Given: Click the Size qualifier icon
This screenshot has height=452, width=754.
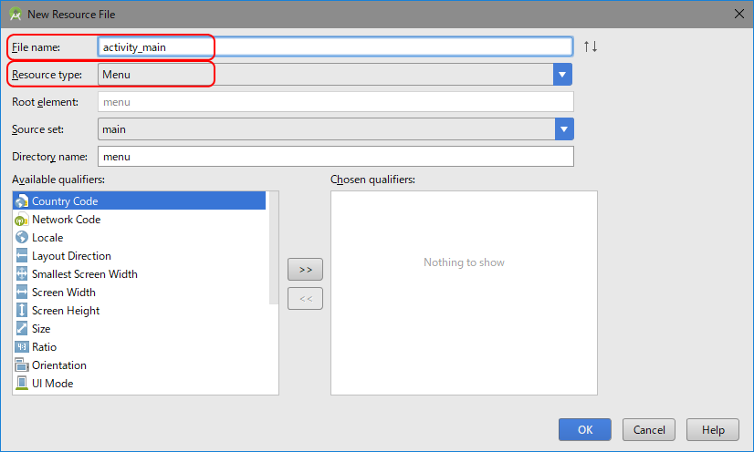Looking at the screenshot, I should [22, 328].
